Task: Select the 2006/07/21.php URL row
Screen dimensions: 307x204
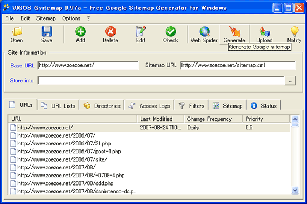Action: [x=150, y=143]
